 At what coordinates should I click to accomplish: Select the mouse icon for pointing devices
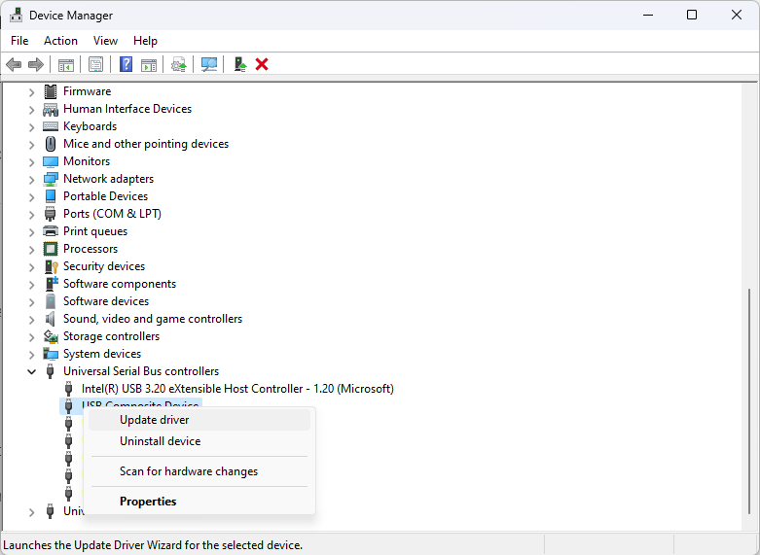coord(51,144)
